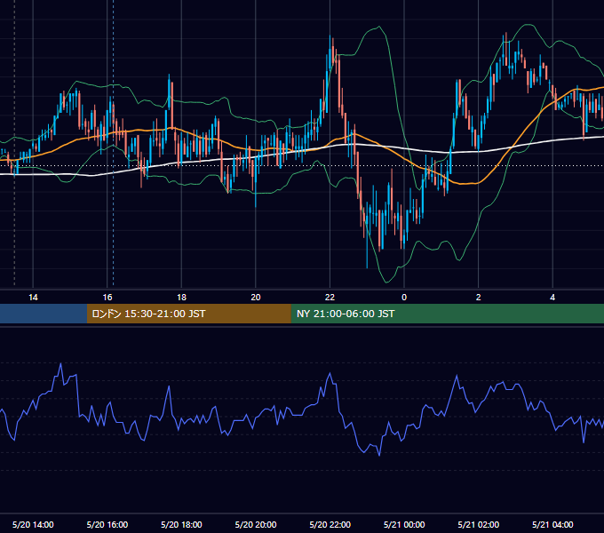Click the date label 5/20 20:00
604x533 pixels.
pyautogui.click(x=256, y=524)
